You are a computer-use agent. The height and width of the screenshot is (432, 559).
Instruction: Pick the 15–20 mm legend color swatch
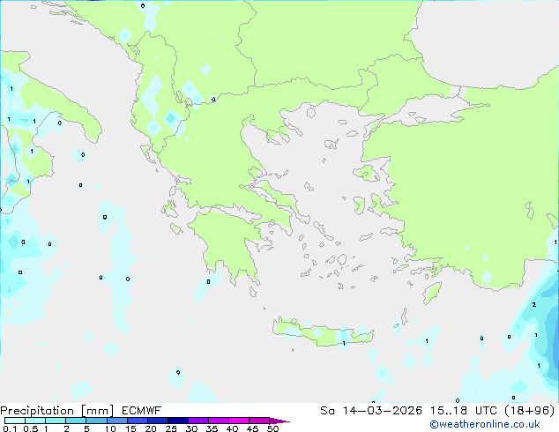point(137,421)
